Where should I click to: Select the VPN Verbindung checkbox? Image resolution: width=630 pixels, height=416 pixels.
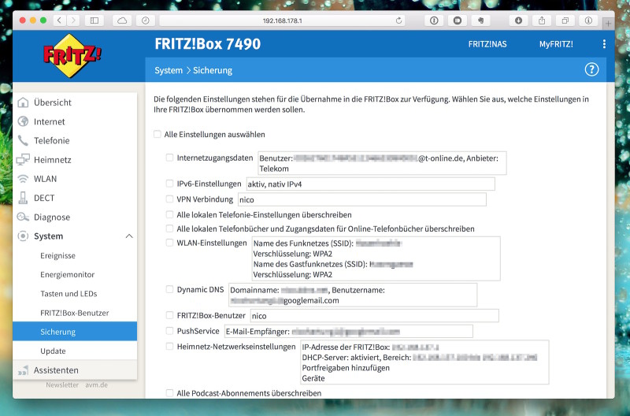click(170, 199)
